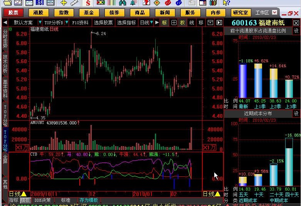Click the striped bars toolbar icon
Screen dimensions: 301x206
pos(111,2)
